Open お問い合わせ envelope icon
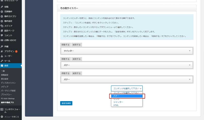This screenshot has height=120, width=204. point(2,40)
